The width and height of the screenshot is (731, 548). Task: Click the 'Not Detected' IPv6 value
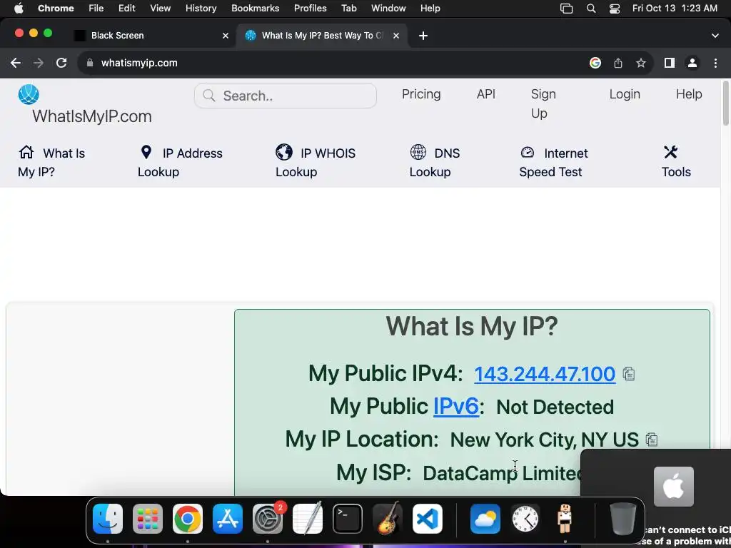tap(555, 407)
